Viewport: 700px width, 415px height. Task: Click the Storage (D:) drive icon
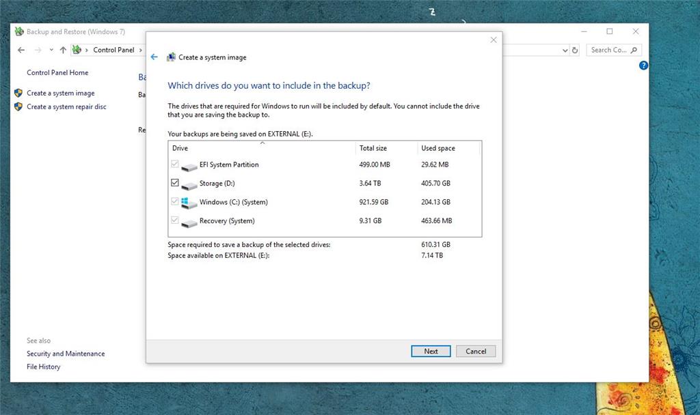point(189,185)
